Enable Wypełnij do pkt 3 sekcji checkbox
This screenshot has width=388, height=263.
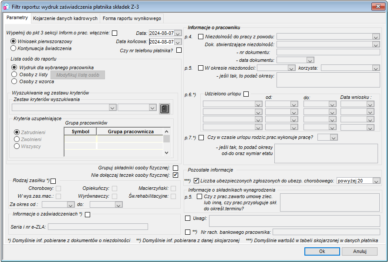tap(115, 33)
